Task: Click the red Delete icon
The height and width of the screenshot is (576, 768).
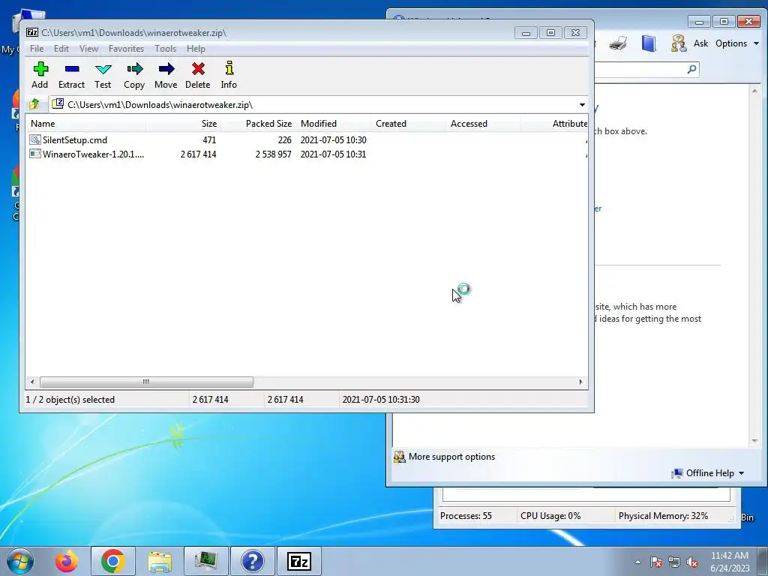Action: [198, 69]
